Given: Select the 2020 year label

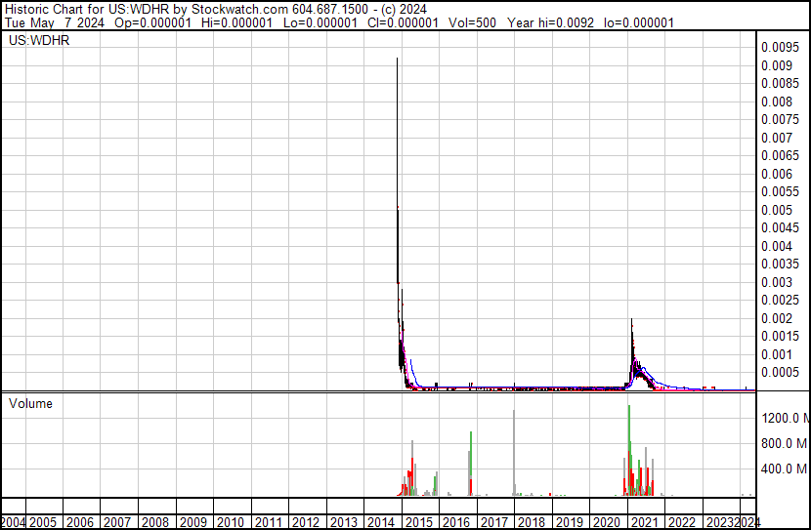Looking at the screenshot, I should [607, 522].
